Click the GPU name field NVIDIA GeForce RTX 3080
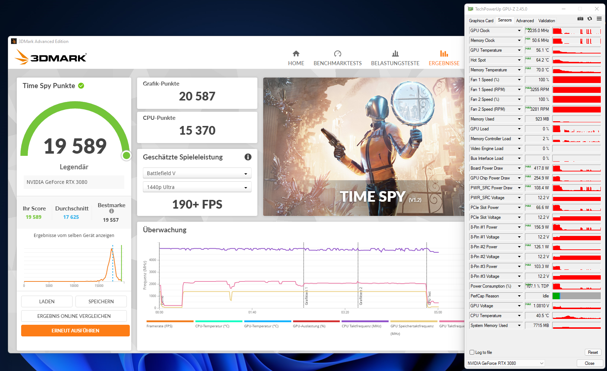This screenshot has width=607, height=371. coord(74,182)
